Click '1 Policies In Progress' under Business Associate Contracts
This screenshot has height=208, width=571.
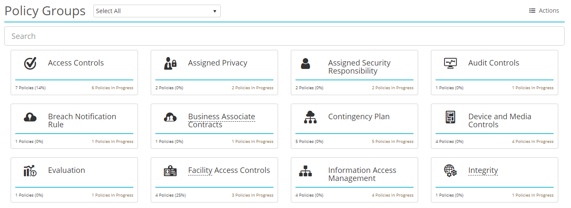click(253, 142)
